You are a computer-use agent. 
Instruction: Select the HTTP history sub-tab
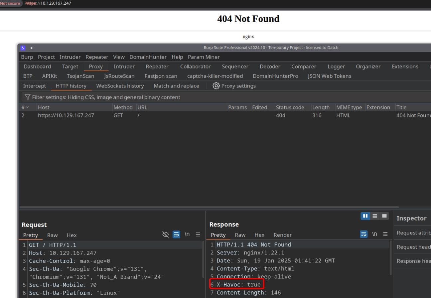click(71, 86)
